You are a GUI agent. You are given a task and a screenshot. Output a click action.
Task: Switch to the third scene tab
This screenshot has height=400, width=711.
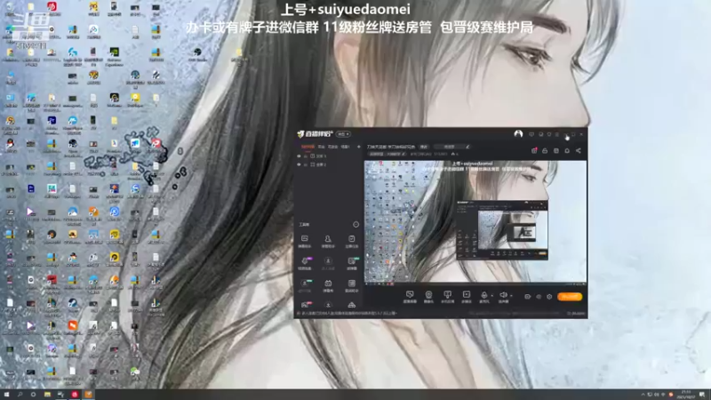333,147
